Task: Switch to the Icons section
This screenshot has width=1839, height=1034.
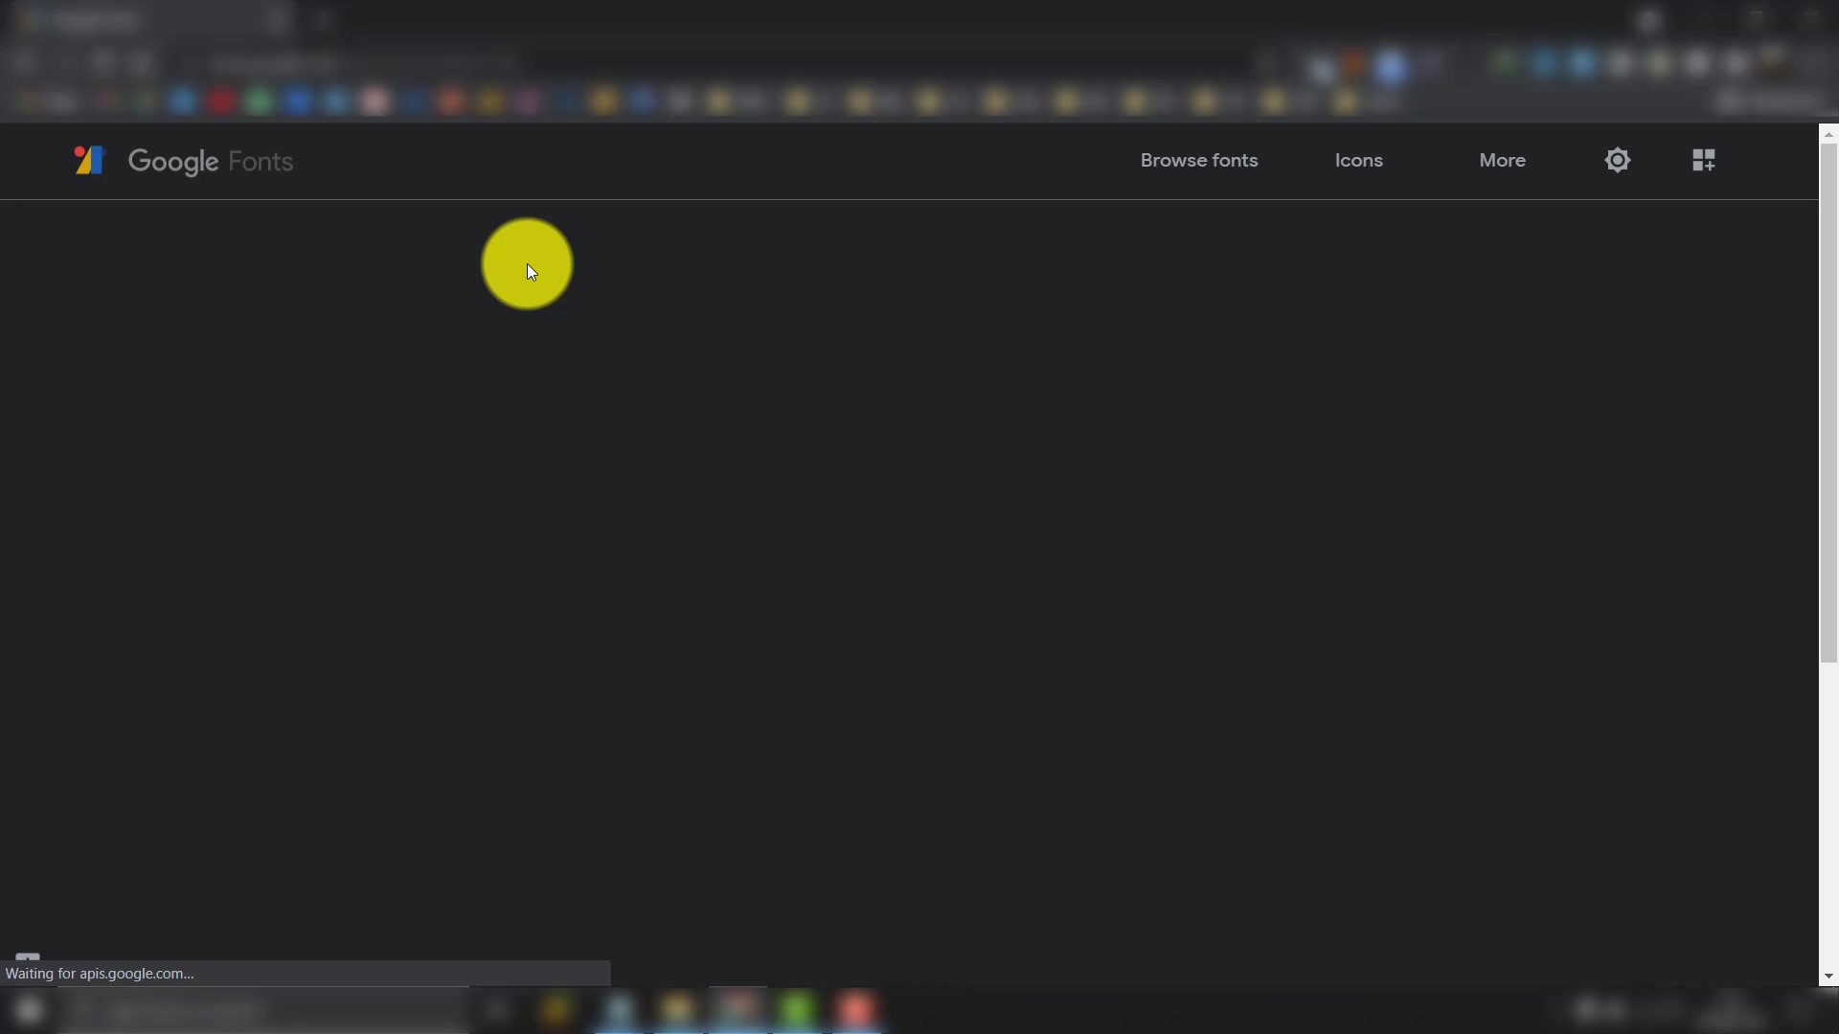Action: [1358, 160]
